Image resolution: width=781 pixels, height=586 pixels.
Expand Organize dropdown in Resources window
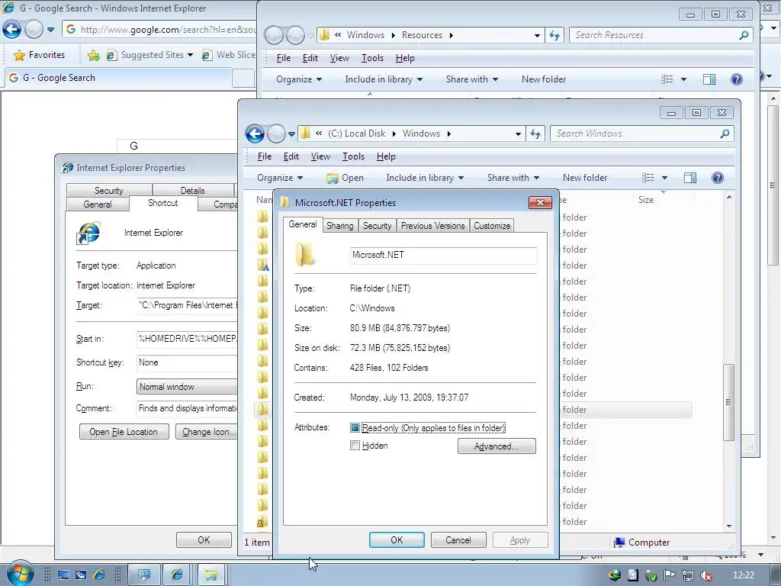click(299, 79)
